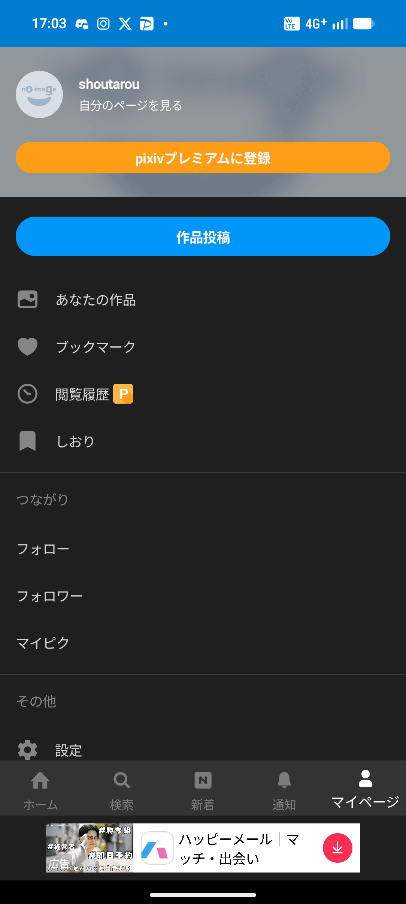The image size is (406, 904).
Task: Switch to ホーム tab
Action: coord(40,788)
